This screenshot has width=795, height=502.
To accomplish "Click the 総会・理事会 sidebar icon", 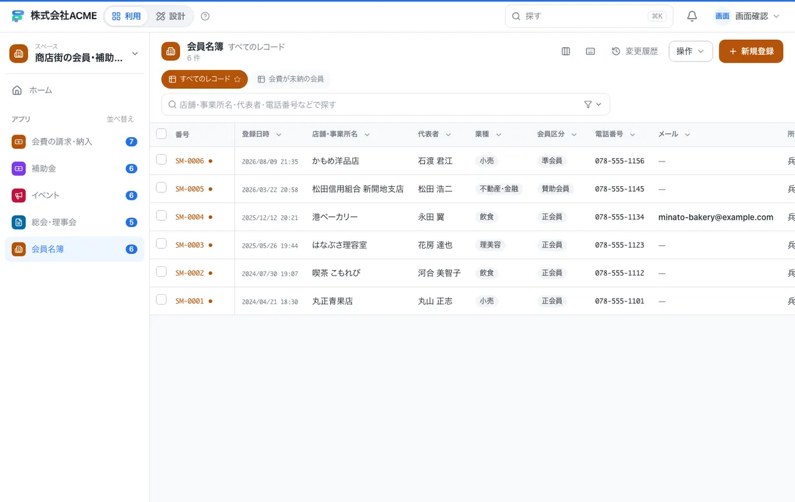I will click(19, 222).
